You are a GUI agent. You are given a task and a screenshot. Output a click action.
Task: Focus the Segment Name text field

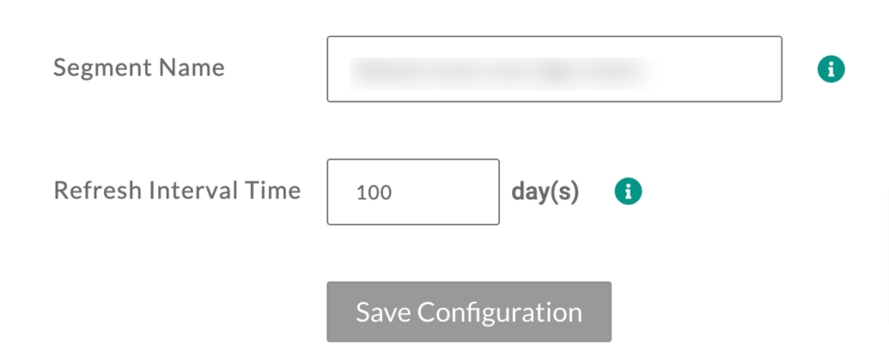click(555, 69)
